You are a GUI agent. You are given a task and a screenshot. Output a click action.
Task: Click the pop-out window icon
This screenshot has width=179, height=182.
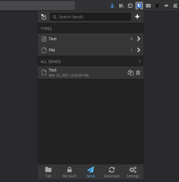click(x=44, y=17)
